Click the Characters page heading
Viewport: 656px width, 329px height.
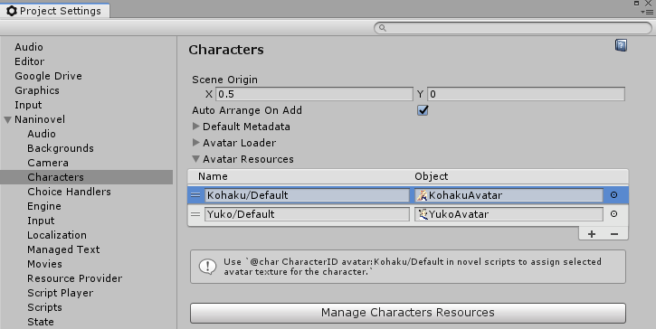226,50
